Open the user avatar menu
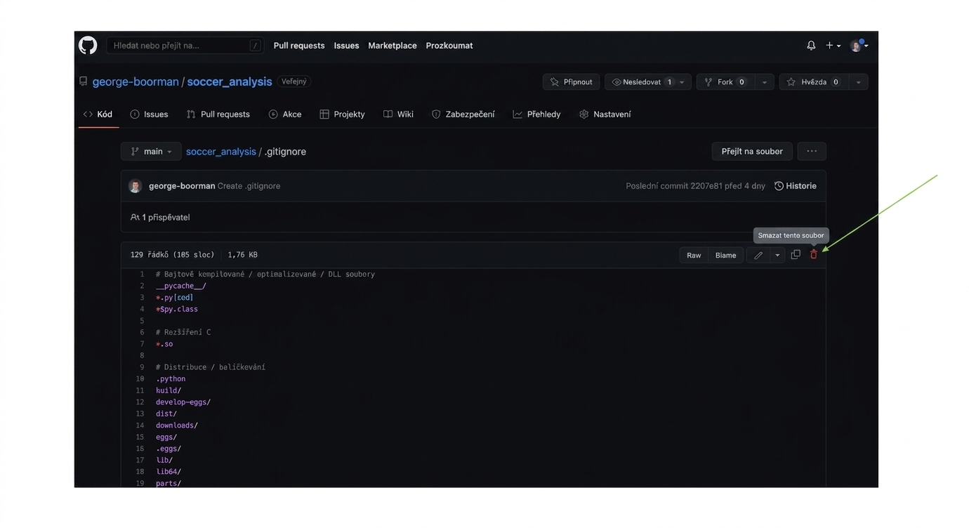Viewport: 969px width, 528px height. point(859,46)
